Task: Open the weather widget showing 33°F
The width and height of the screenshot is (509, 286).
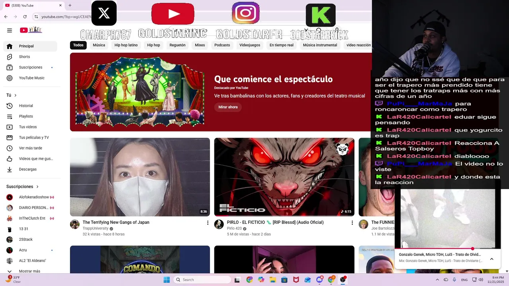Action: click(x=14, y=280)
